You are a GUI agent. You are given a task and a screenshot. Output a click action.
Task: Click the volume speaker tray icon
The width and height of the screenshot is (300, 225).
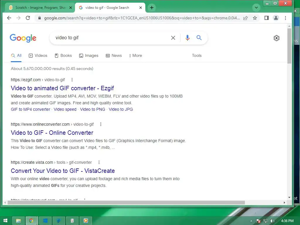[272, 221]
